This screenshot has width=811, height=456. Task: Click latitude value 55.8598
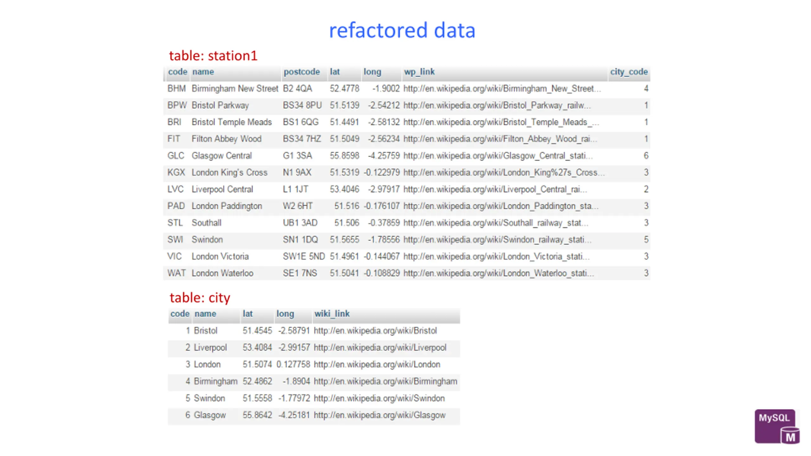click(x=344, y=155)
